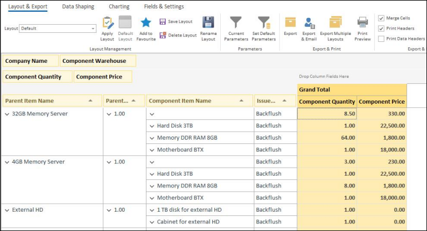Click the Apply Layout icon
The height and width of the screenshot is (231, 427).
click(108, 23)
